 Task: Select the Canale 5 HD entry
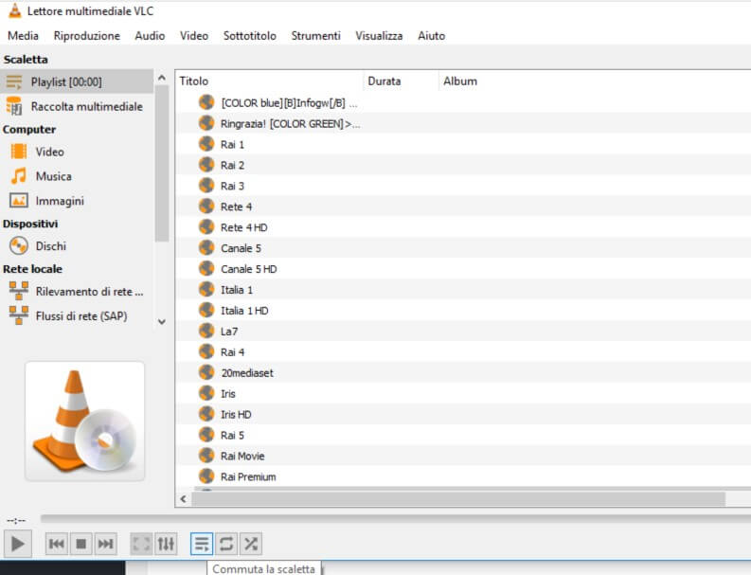coord(464,269)
